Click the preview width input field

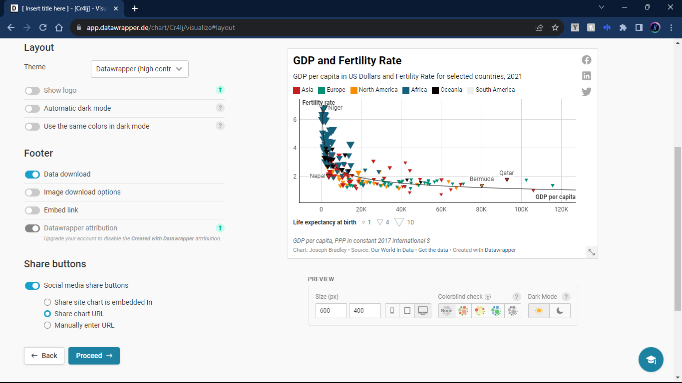(331, 311)
